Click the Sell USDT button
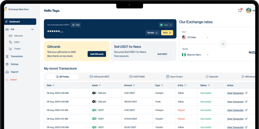 (x=162, y=54)
